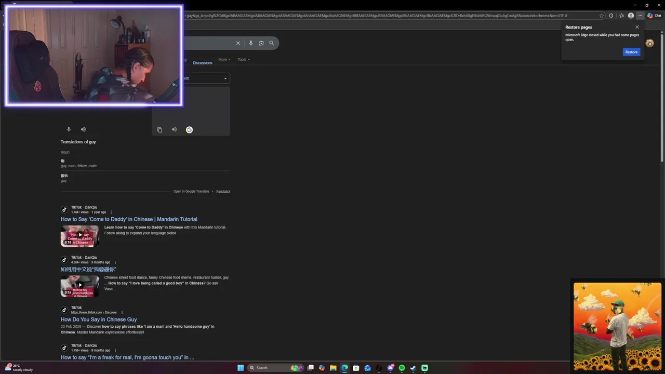Click the webcam overlay video
The width and height of the screenshot is (665, 374).
(x=94, y=56)
